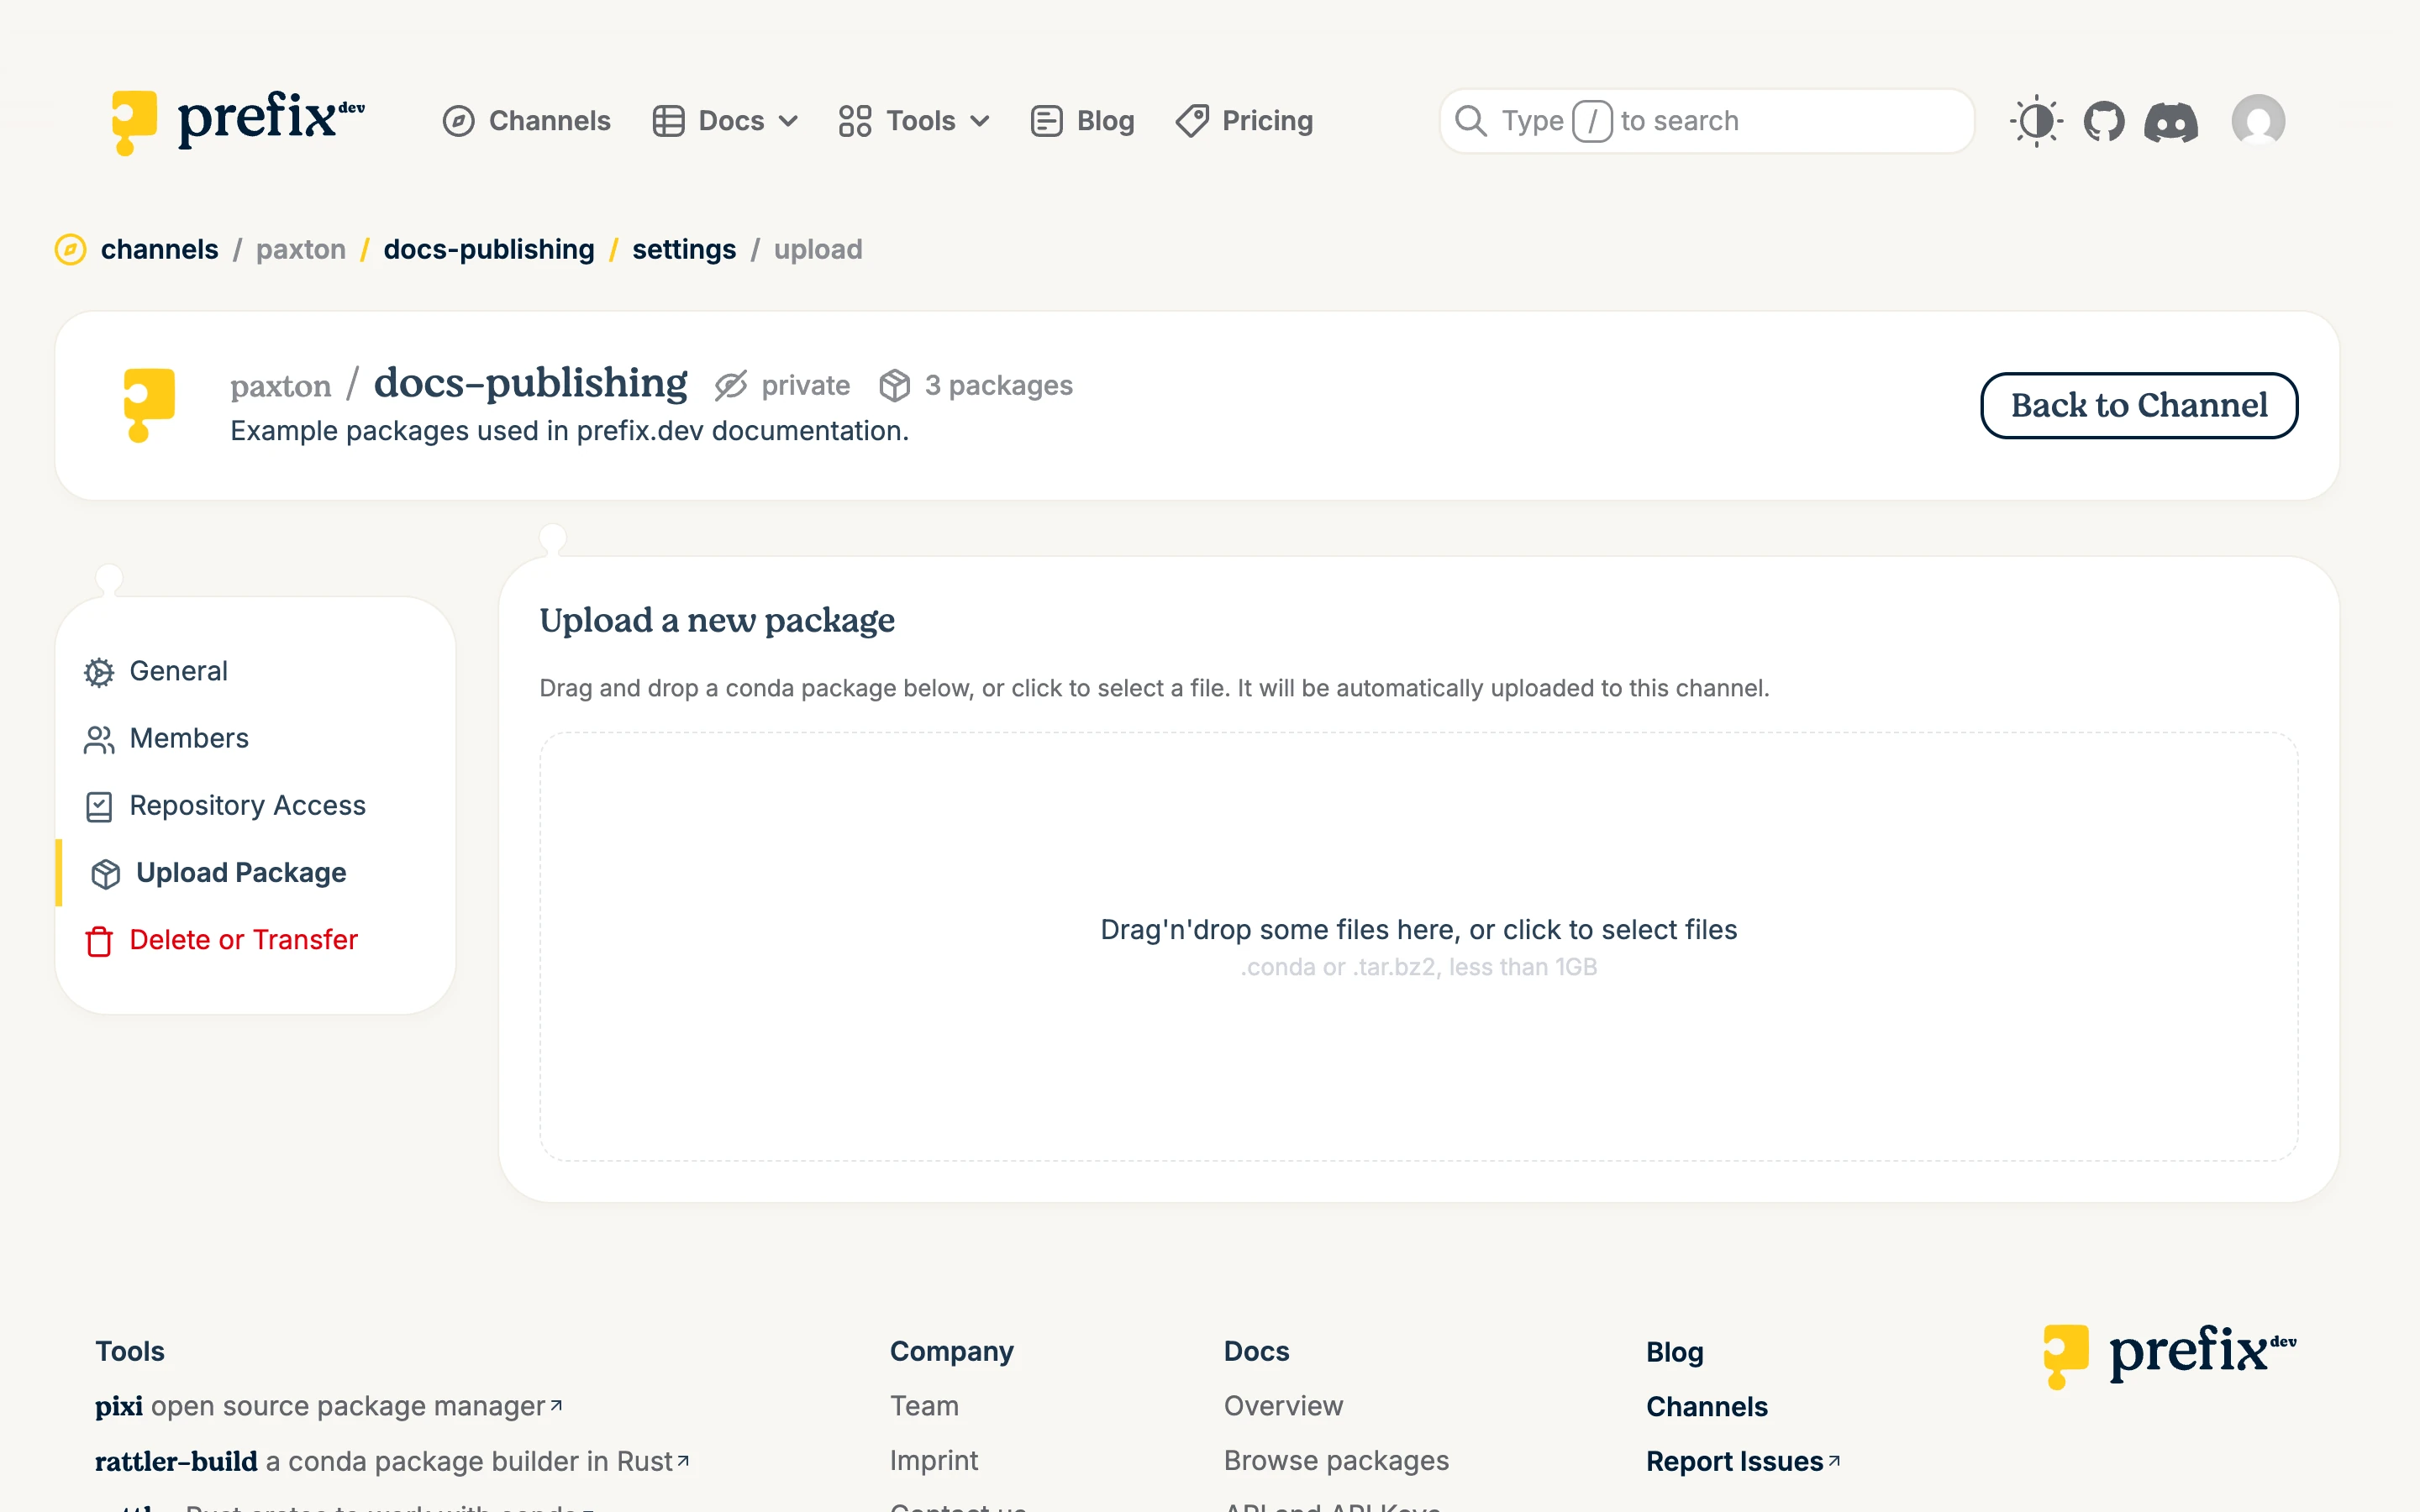Open Report Issues footer link
The height and width of the screenshot is (1512, 2420).
pyautogui.click(x=1743, y=1462)
